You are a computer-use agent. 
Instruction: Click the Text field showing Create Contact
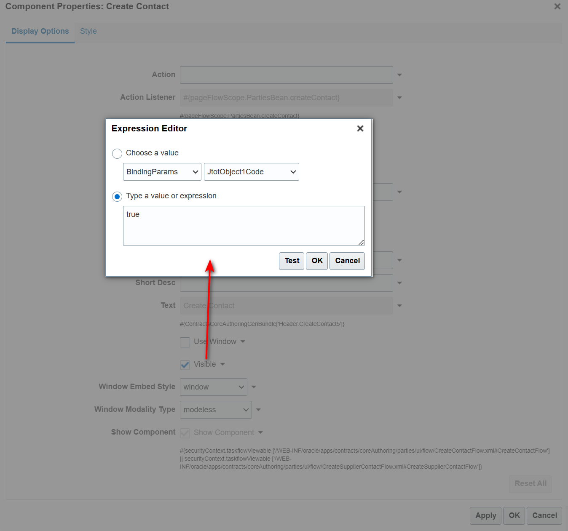287,306
